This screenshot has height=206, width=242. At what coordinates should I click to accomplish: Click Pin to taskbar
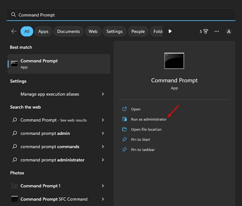pos(143,150)
